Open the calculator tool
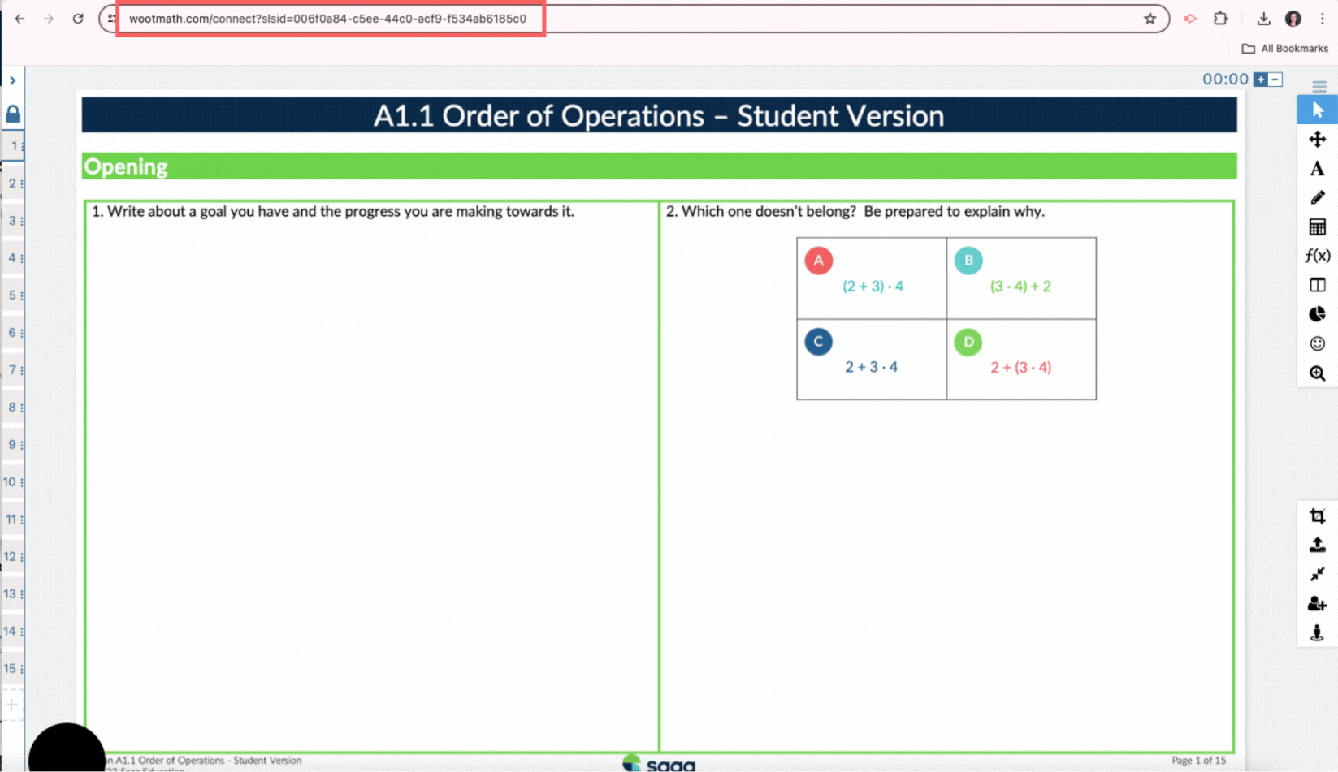The height and width of the screenshot is (772, 1338). pos(1317,226)
